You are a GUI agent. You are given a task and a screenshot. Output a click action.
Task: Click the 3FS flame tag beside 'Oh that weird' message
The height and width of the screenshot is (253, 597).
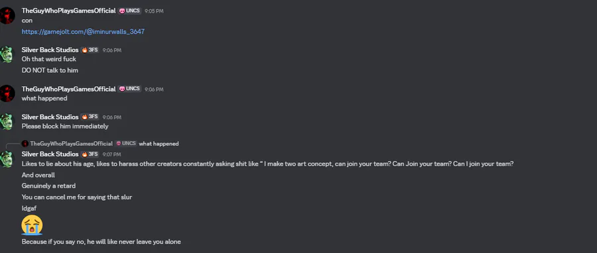pyautogui.click(x=90, y=50)
